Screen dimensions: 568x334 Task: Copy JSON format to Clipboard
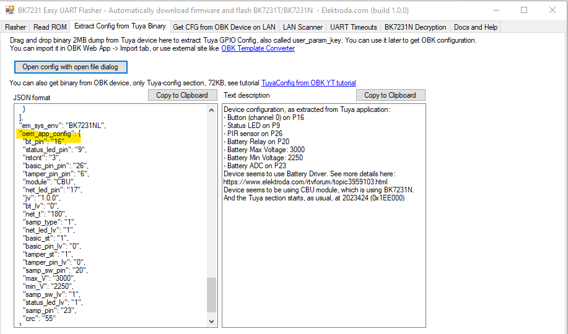pos(182,95)
